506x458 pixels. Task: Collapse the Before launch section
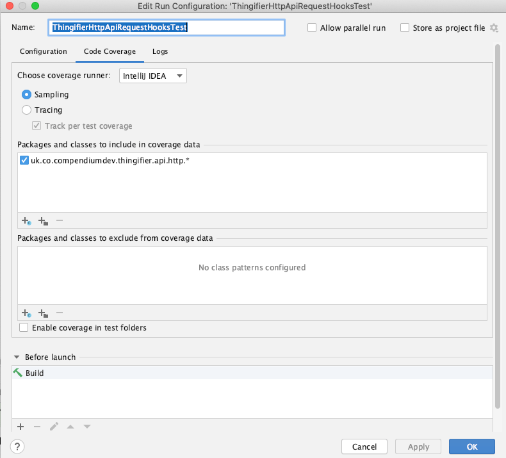(x=17, y=357)
